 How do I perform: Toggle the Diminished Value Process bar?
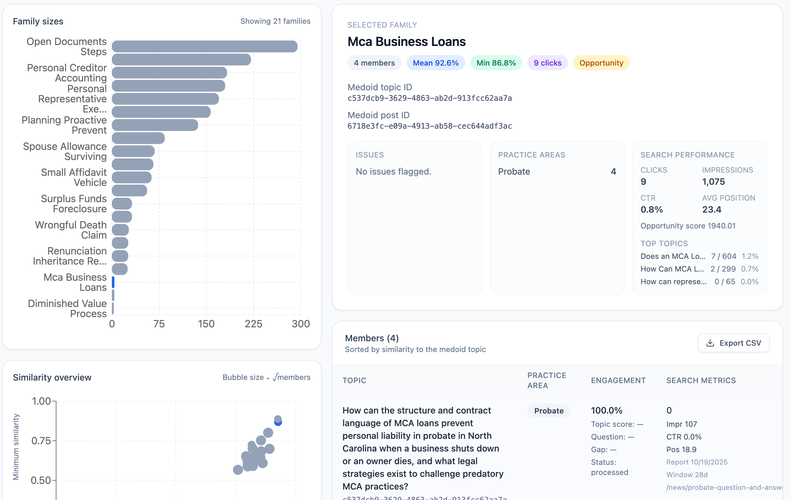(x=113, y=308)
